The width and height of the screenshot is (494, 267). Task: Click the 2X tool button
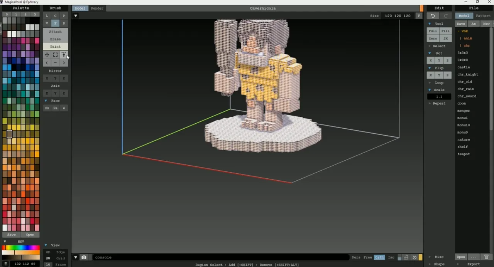[x=445, y=39]
